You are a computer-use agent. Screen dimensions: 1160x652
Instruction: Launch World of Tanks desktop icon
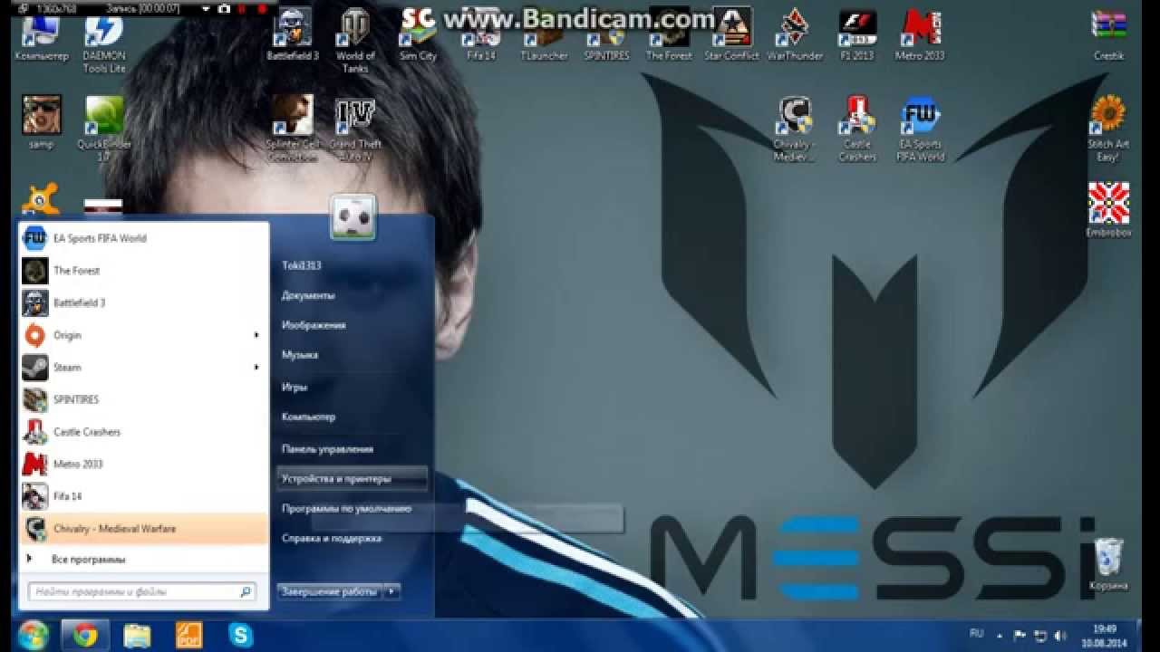[355, 41]
